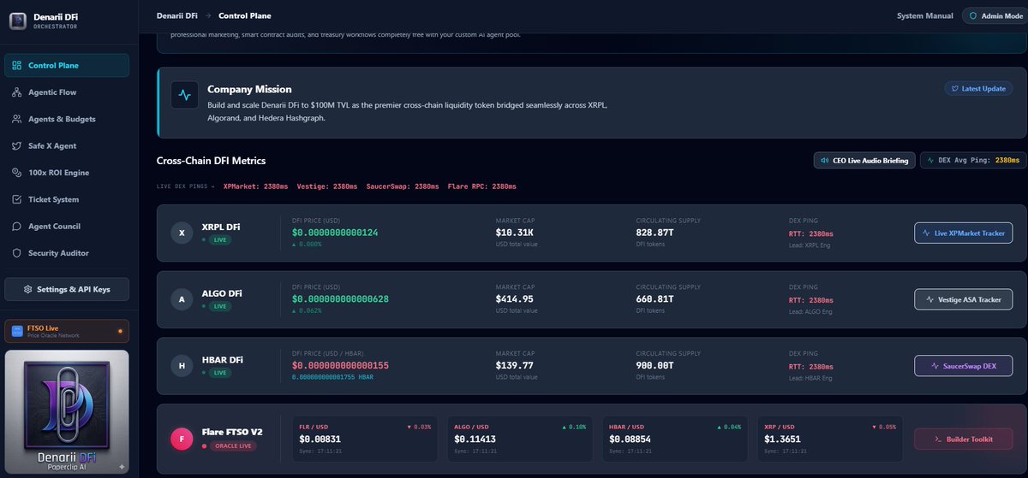Click the Ticket System checklist icon
1028x478 pixels.
coord(18,199)
